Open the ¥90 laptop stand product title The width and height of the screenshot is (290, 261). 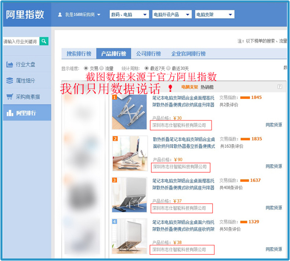pos(184,143)
